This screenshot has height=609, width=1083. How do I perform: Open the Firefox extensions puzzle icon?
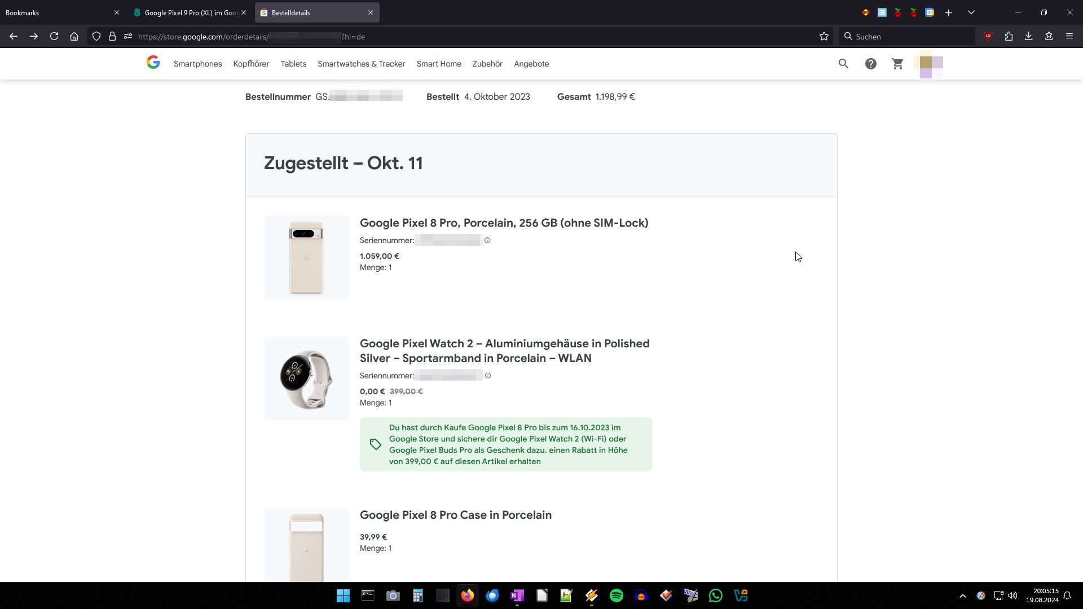(x=1009, y=37)
